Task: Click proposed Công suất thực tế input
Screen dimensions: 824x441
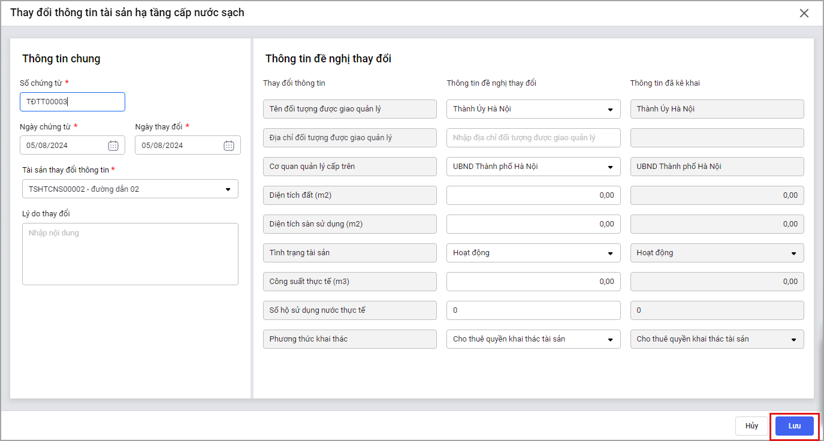Action: [533, 282]
